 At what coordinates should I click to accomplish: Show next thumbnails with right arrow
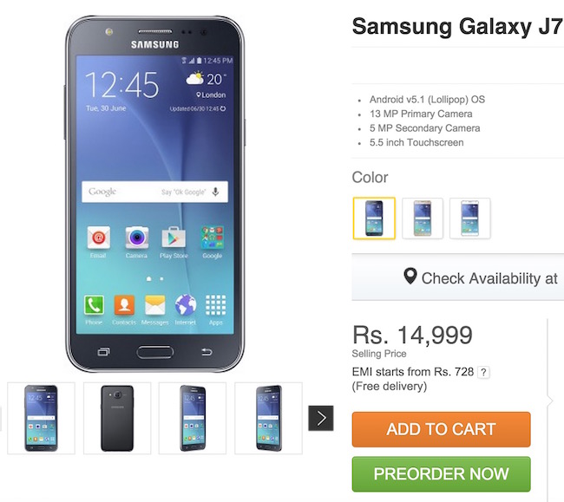(321, 418)
